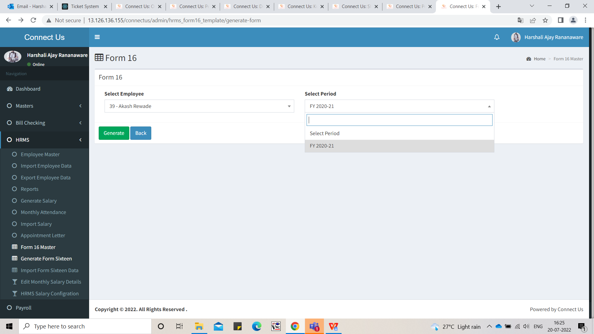Screen dimensions: 594x334
Task: Close the Ticket System browser tab
Action: [x=105, y=6]
